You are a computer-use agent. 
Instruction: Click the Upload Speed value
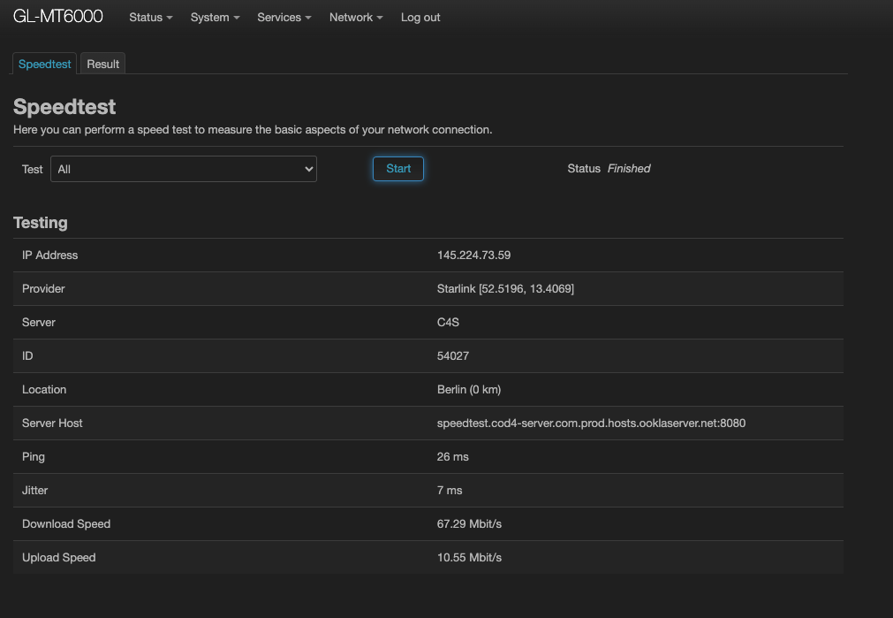[x=469, y=558]
